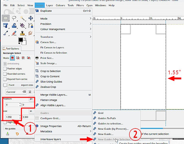The image size is (184, 144).
Task: Increase Size width with stepper up arrow
Action: [20, 116]
